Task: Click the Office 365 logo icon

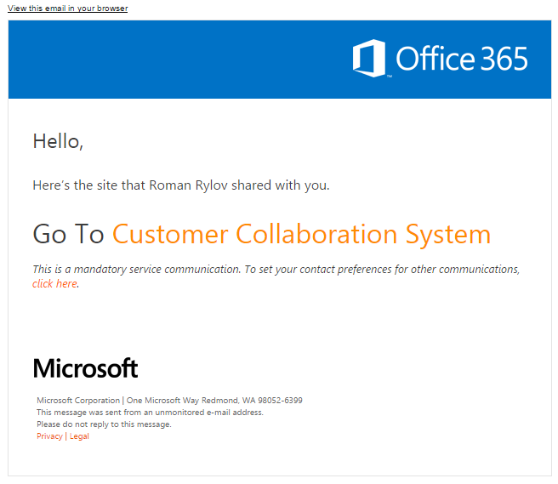Action: [370, 59]
